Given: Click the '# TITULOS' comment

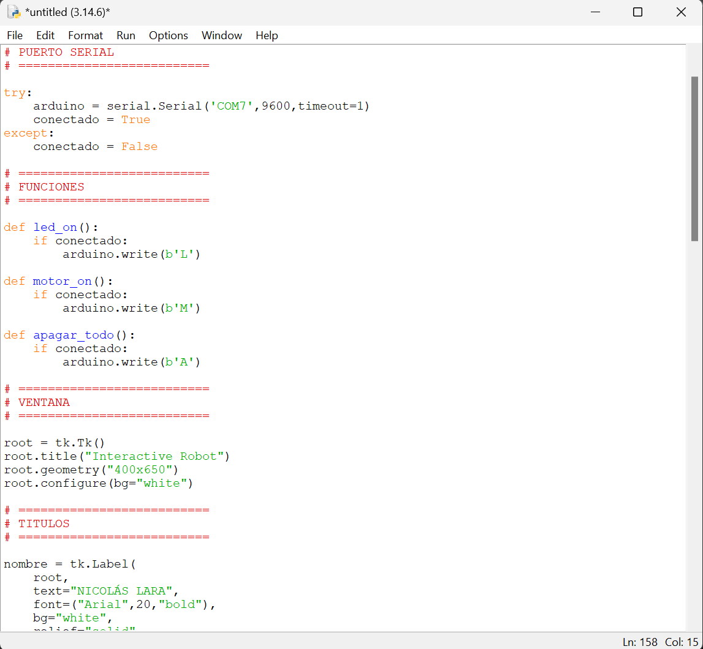Looking at the screenshot, I should 37,523.
